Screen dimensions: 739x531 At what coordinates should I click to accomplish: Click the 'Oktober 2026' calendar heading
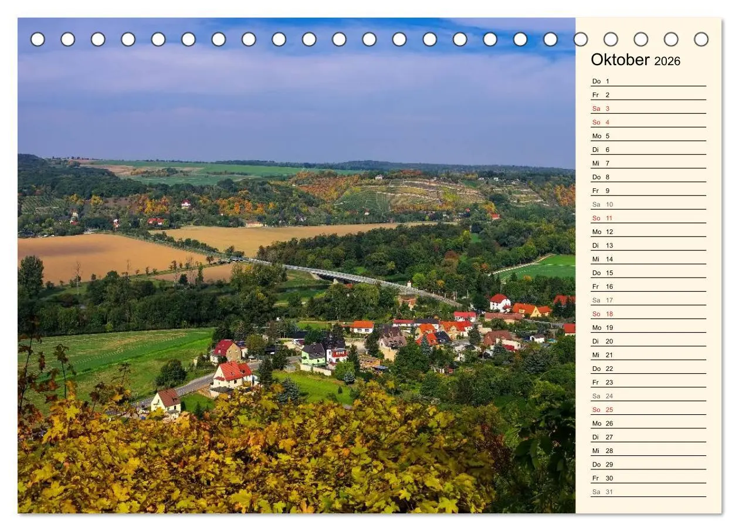(635, 60)
